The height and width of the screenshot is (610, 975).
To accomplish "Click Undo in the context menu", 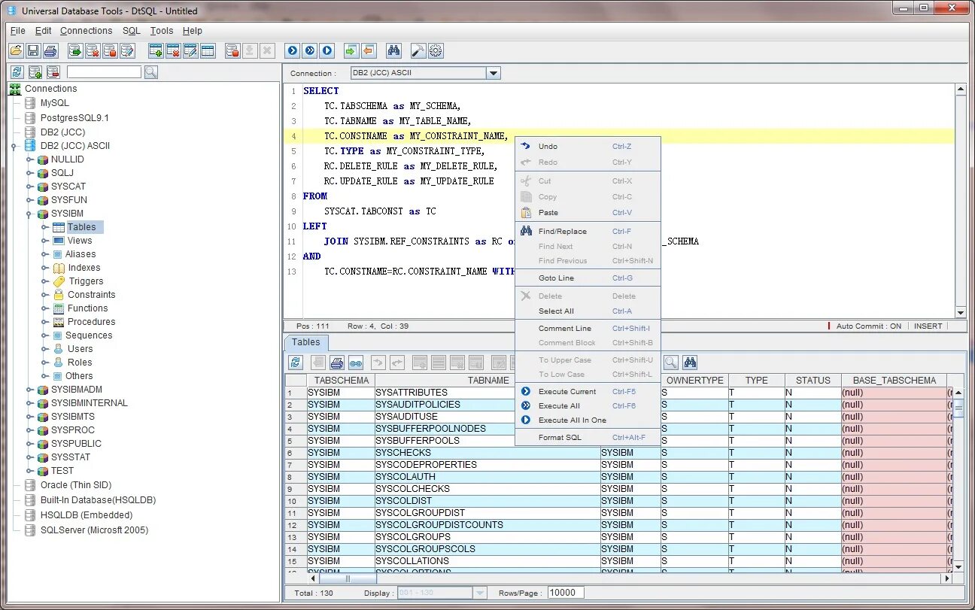I will pos(588,147).
